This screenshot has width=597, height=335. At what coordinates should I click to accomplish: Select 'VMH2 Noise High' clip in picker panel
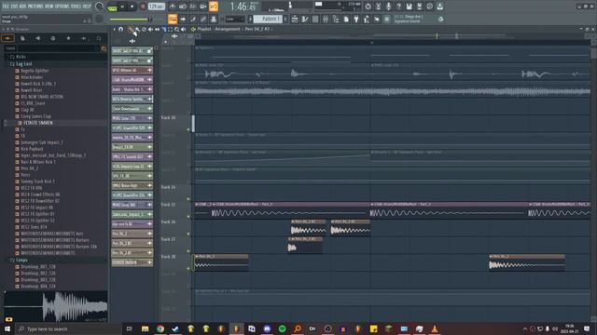tap(132, 186)
